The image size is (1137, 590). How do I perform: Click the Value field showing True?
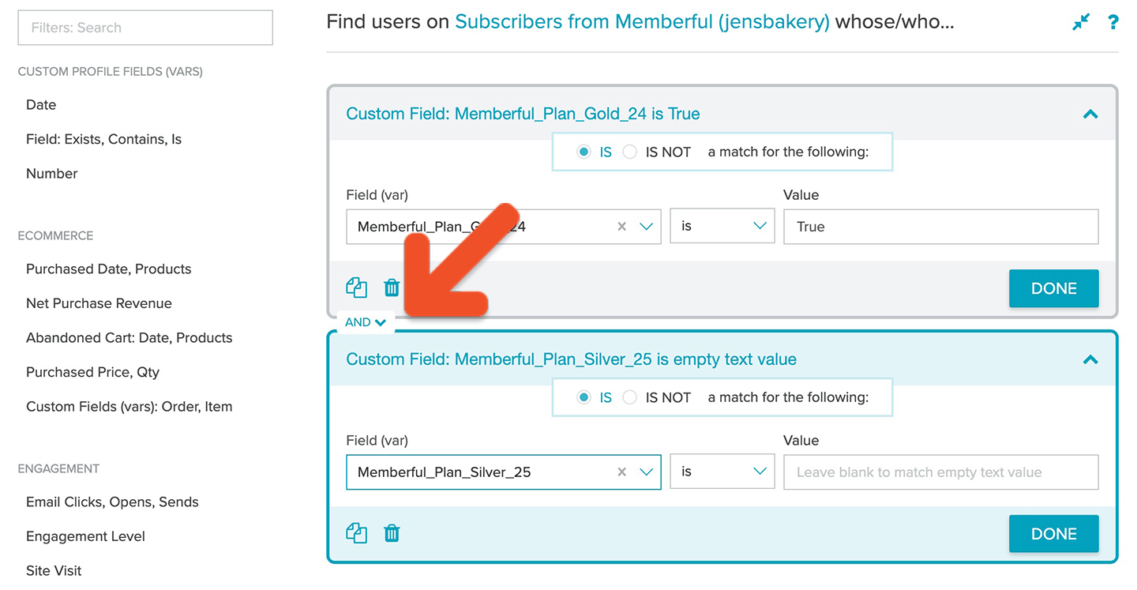click(941, 227)
